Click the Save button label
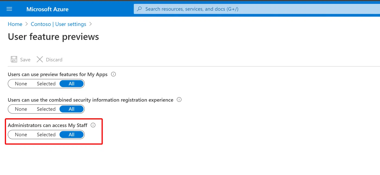Screen dimensions: 380x175 [25, 60]
